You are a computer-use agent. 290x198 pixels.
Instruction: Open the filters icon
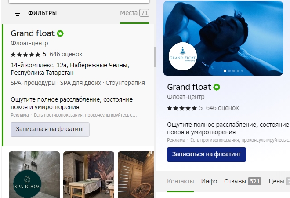click(x=18, y=13)
